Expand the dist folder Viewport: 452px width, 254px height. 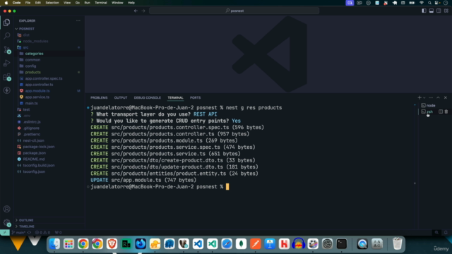click(26, 35)
